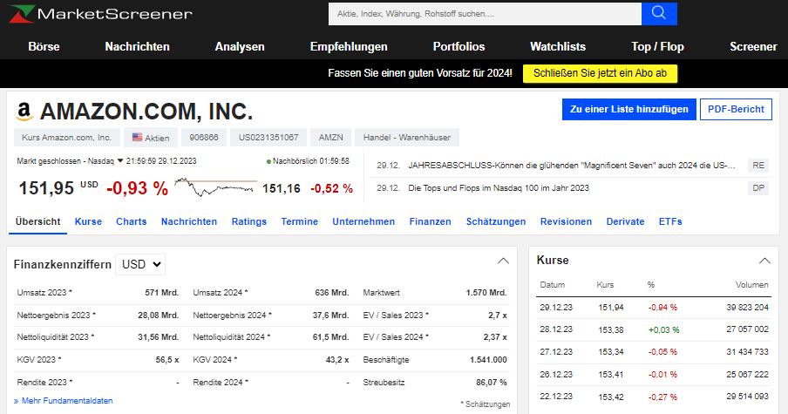Click the AMZN ticker tag
Viewport: 788px width, 414px height.
(x=330, y=138)
